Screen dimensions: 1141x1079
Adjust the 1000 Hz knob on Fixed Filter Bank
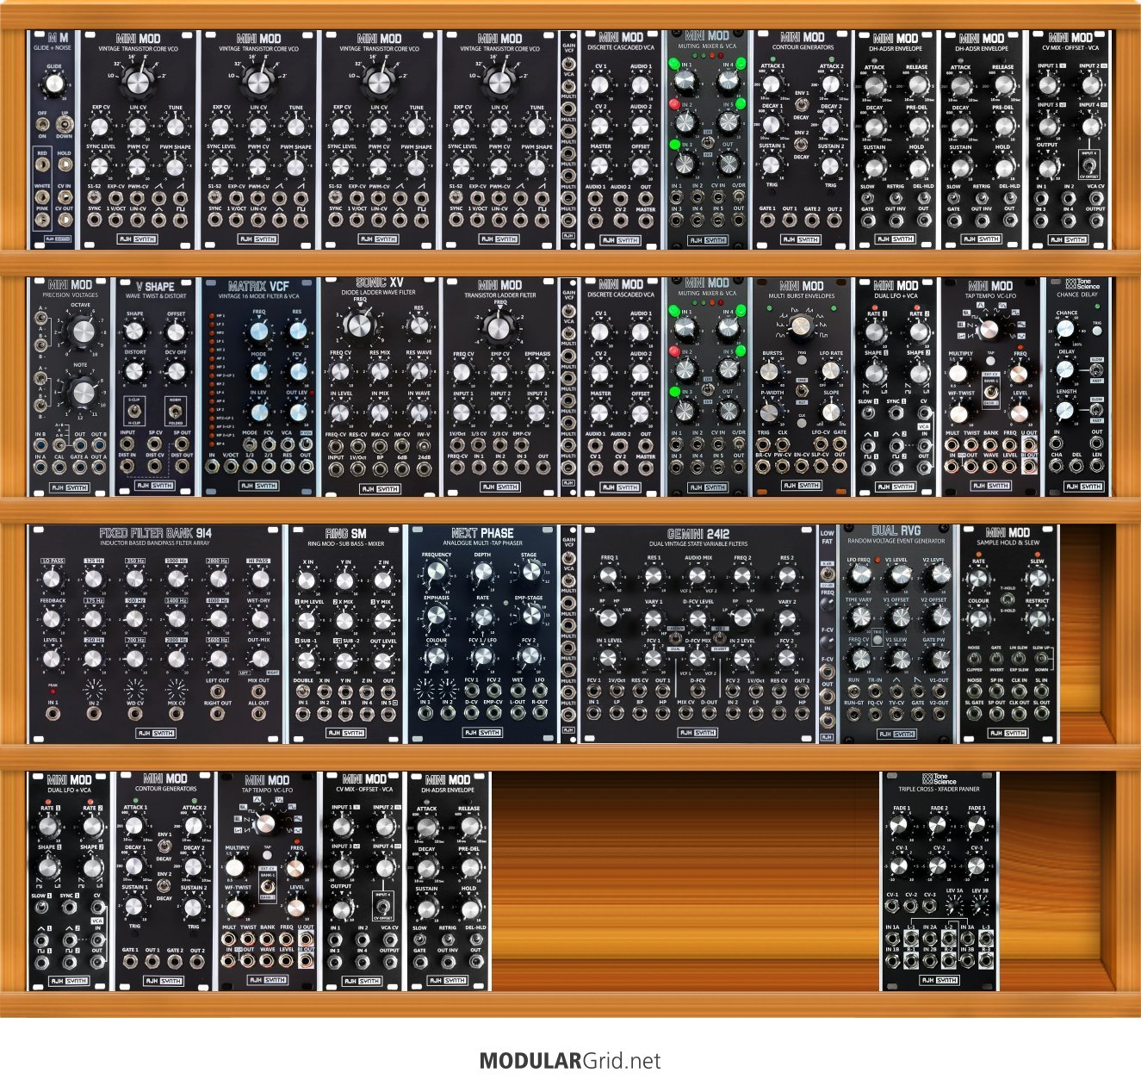pos(176,580)
